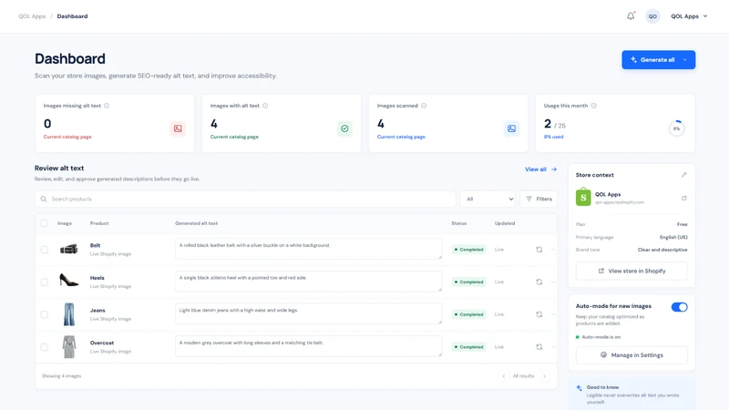This screenshot has height=410, width=729.
Task: Edit the Jeans alt text field
Action: [308, 313]
